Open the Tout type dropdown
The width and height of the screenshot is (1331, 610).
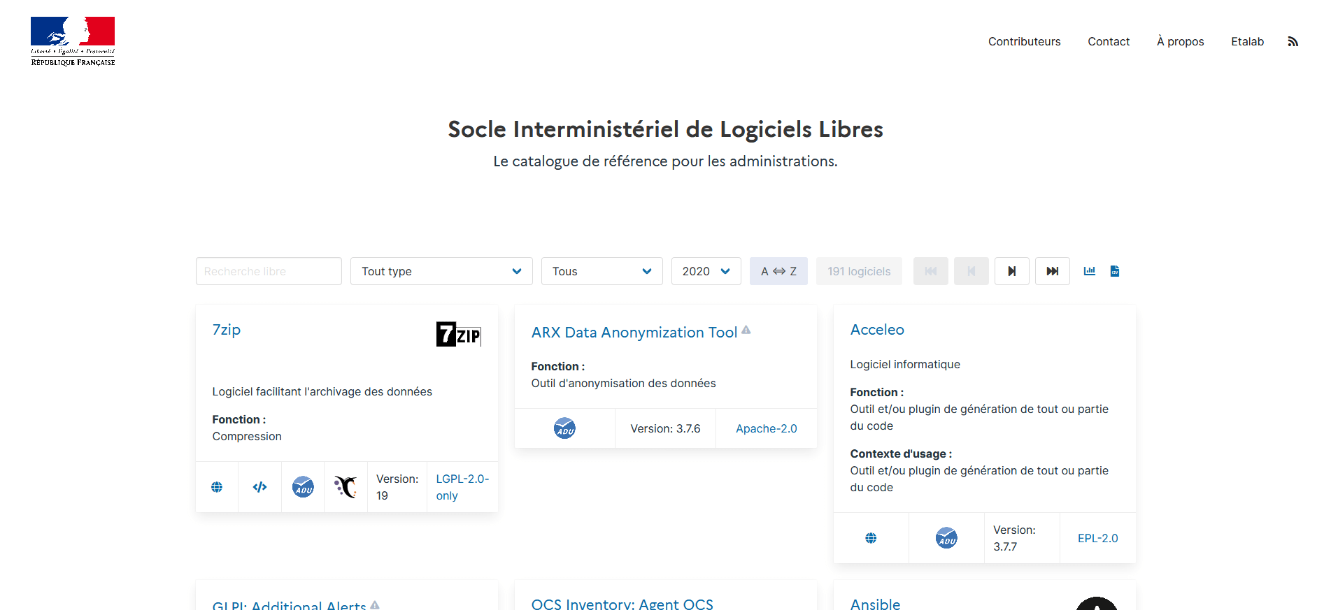441,271
